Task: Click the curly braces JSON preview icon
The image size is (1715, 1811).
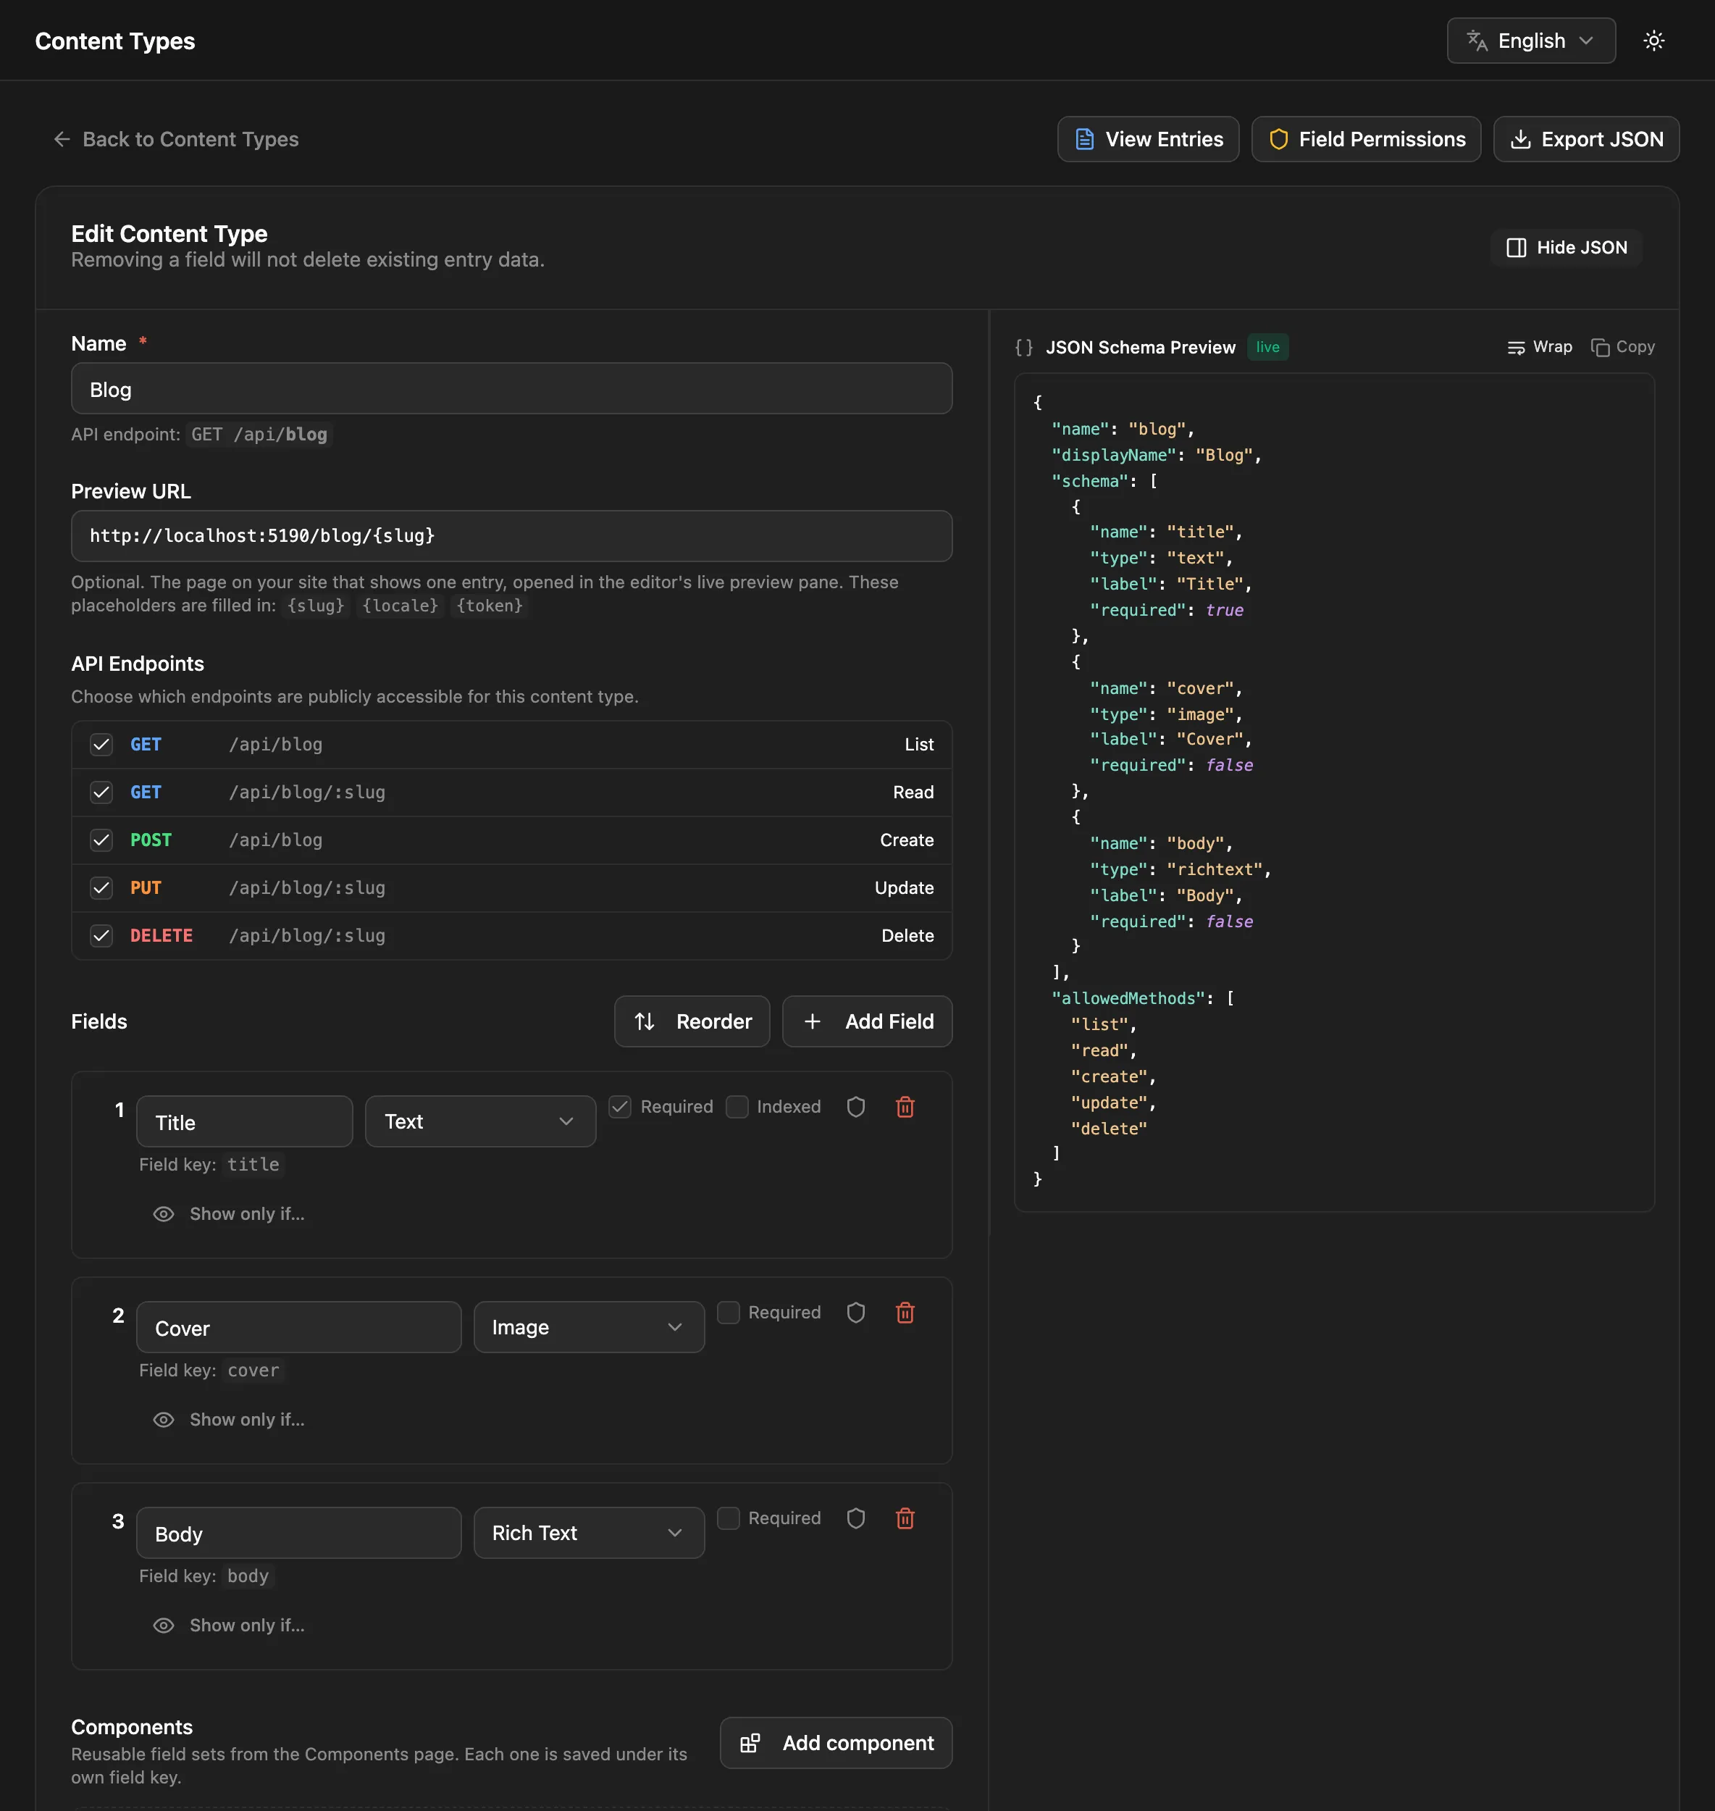Action: [x=1024, y=348]
